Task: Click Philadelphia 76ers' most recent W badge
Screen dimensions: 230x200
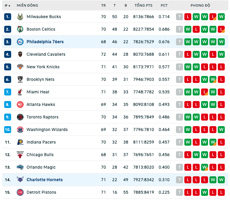Action: click(x=188, y=42)
